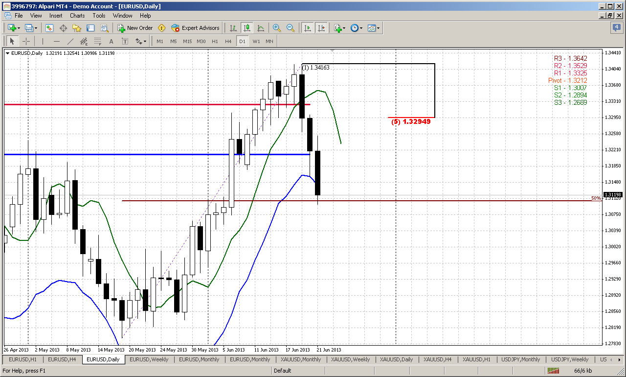
Task: Draw a vertical line on the chart
Action: (43, 41)
